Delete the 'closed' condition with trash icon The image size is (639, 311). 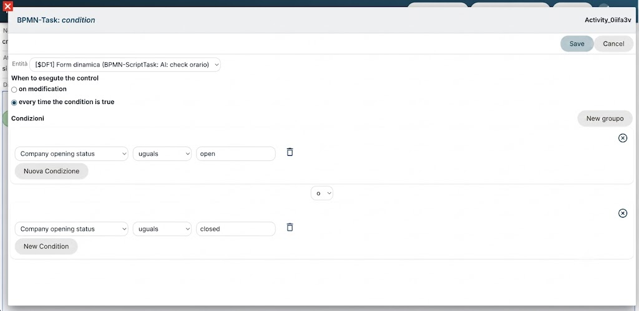290,227
